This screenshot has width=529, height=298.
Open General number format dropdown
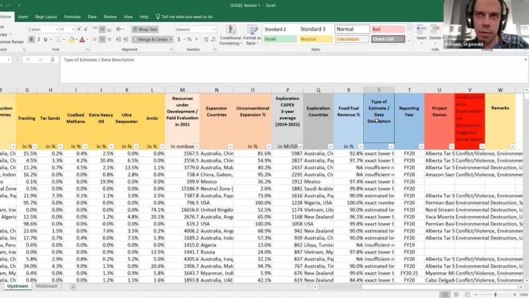click(214, 29)
